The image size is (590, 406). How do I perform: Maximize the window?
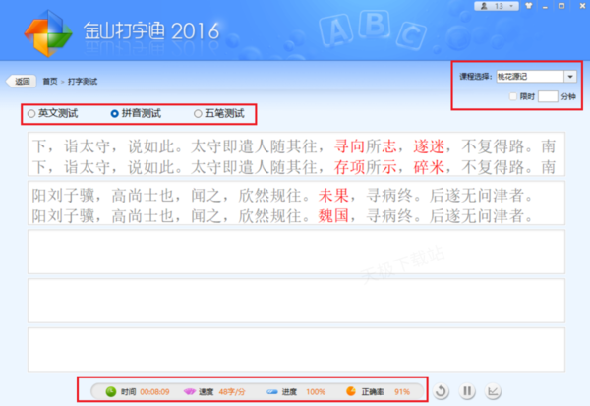[561, 6]
